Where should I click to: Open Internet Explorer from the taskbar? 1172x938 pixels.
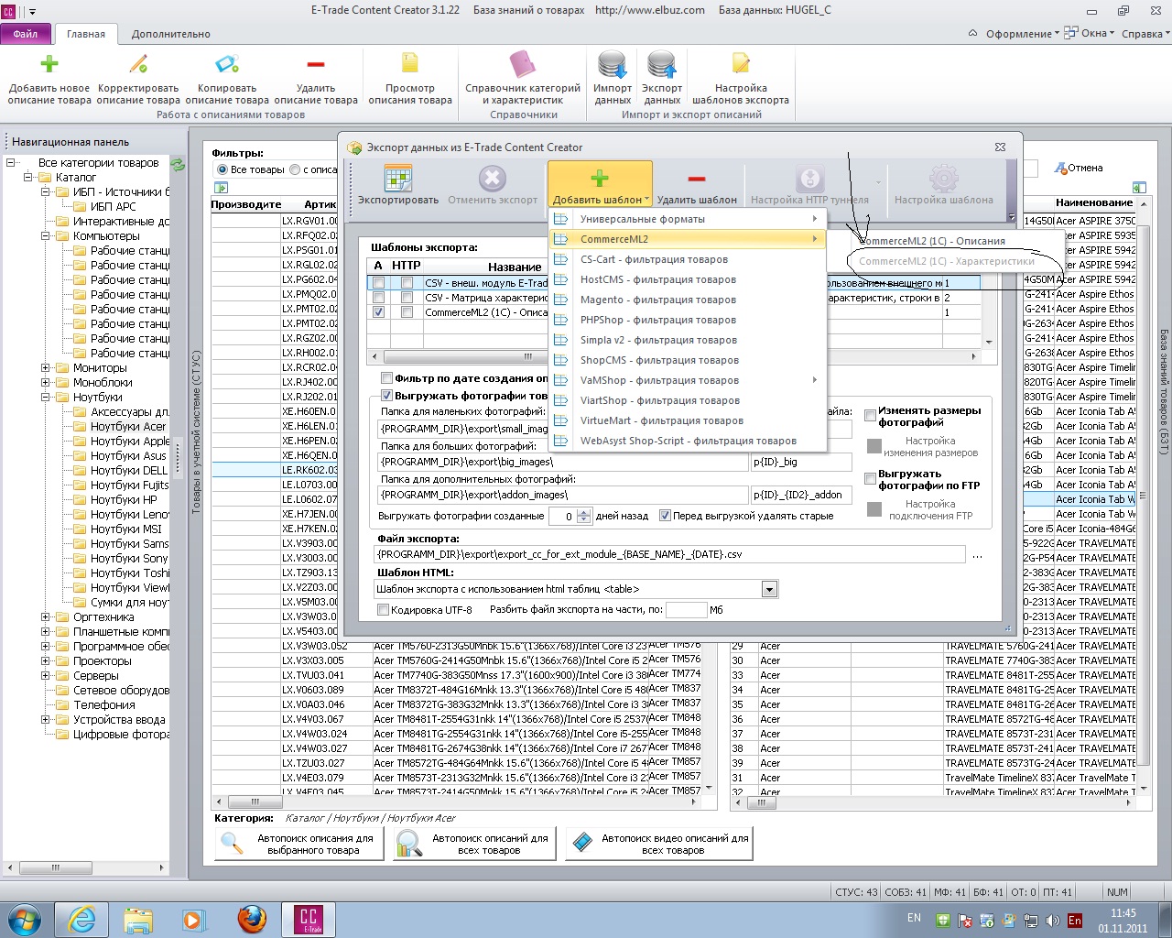(x=82, y=919)
